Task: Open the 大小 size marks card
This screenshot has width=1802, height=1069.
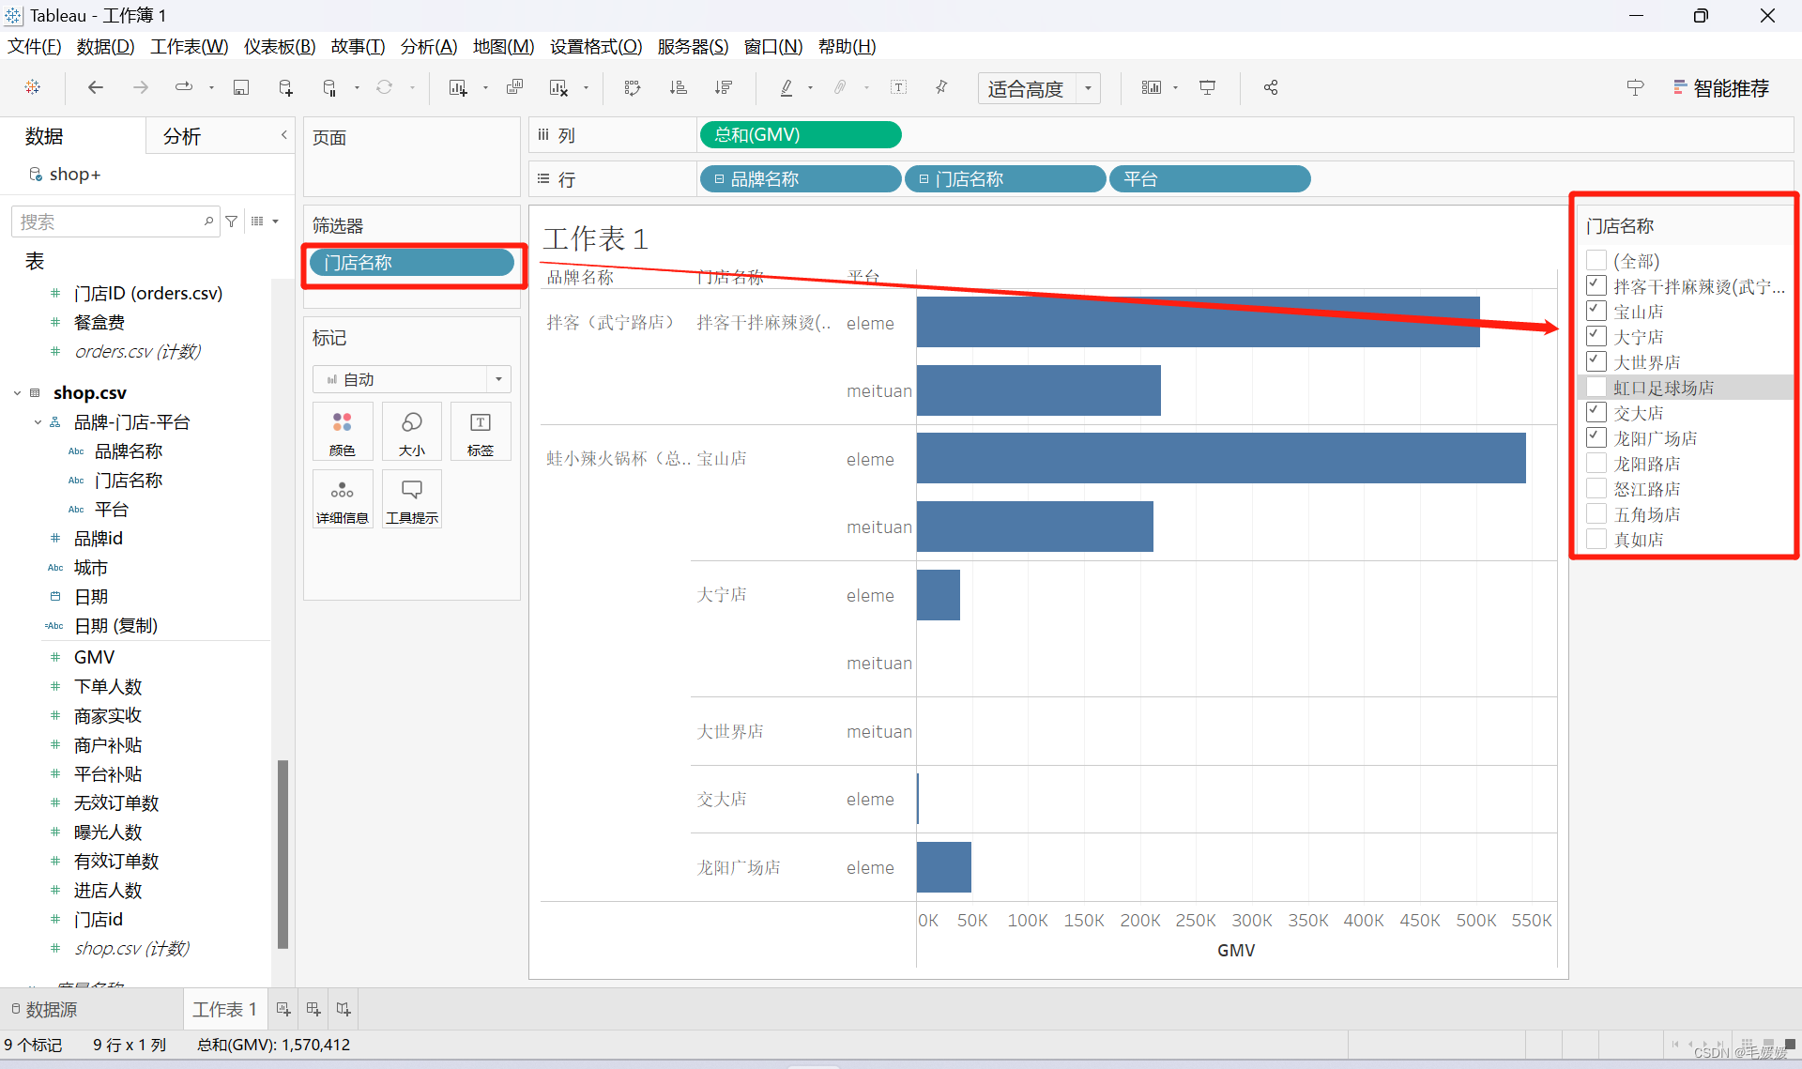Action: 411,432
